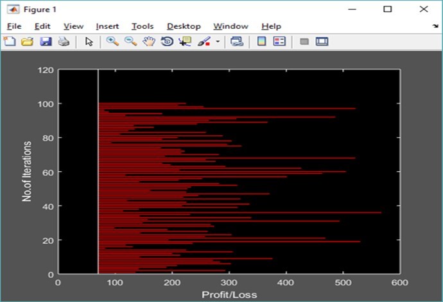Toggle the Data Cursor tool
This screenshot has width=443, height=302.
(x=186, y=42)
